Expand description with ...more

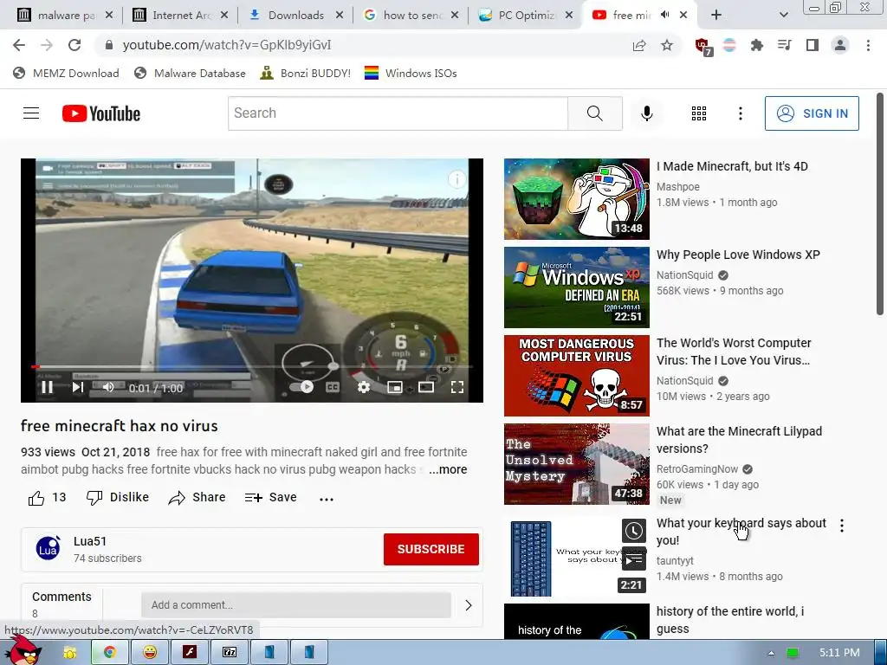448,469
